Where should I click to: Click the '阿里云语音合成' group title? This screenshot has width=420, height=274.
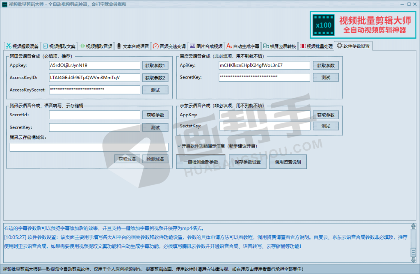[41, 56]
